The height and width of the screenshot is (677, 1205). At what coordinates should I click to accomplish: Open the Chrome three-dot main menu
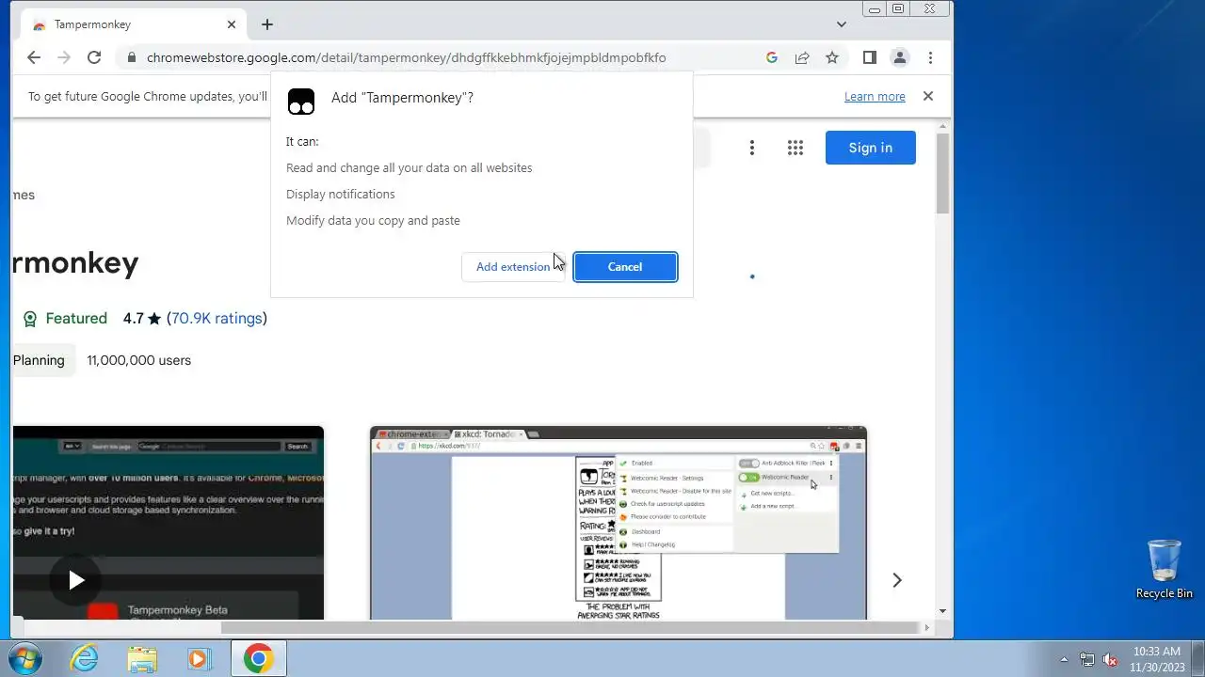(930, 57)
